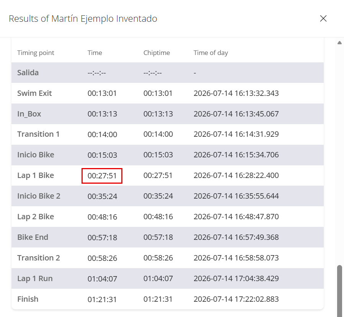Click the dialog title Results of Martín Ejemplo Inventado
Screen dimensions: 344x317
(83, 19)
